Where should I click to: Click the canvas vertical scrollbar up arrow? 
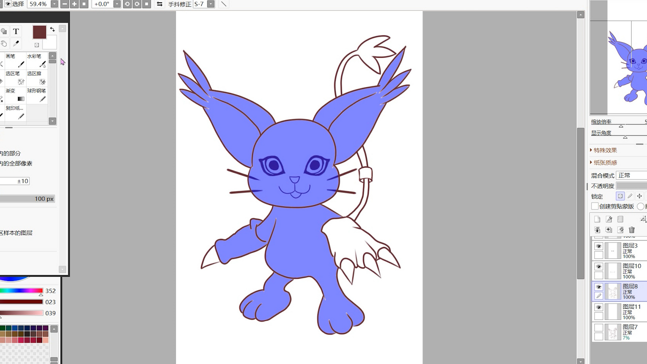580,15
